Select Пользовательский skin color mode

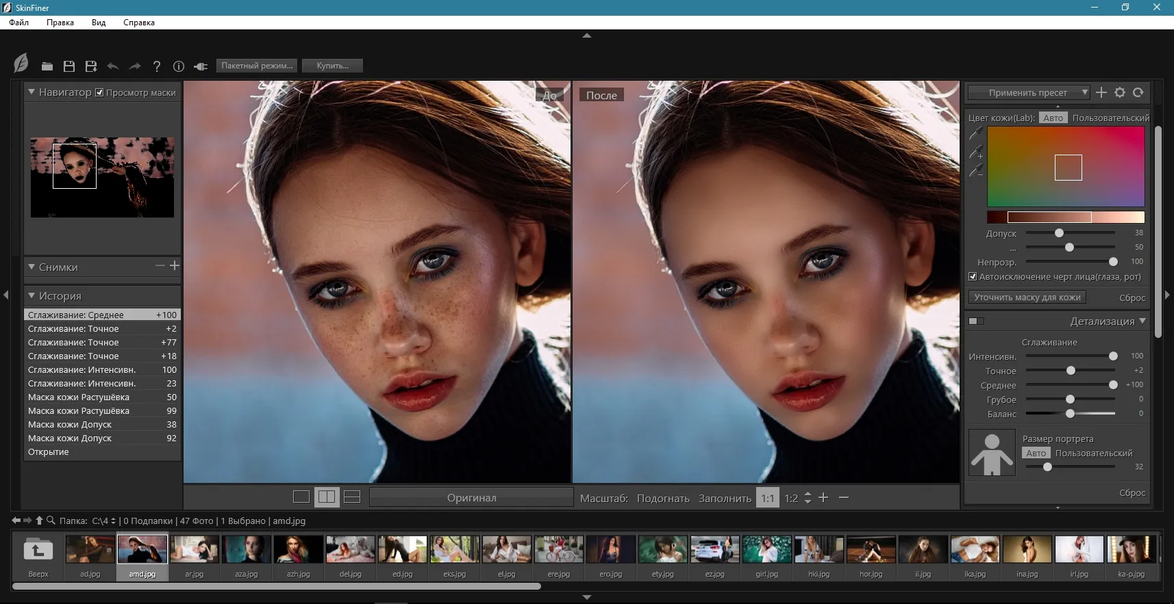click(1111, 118)
